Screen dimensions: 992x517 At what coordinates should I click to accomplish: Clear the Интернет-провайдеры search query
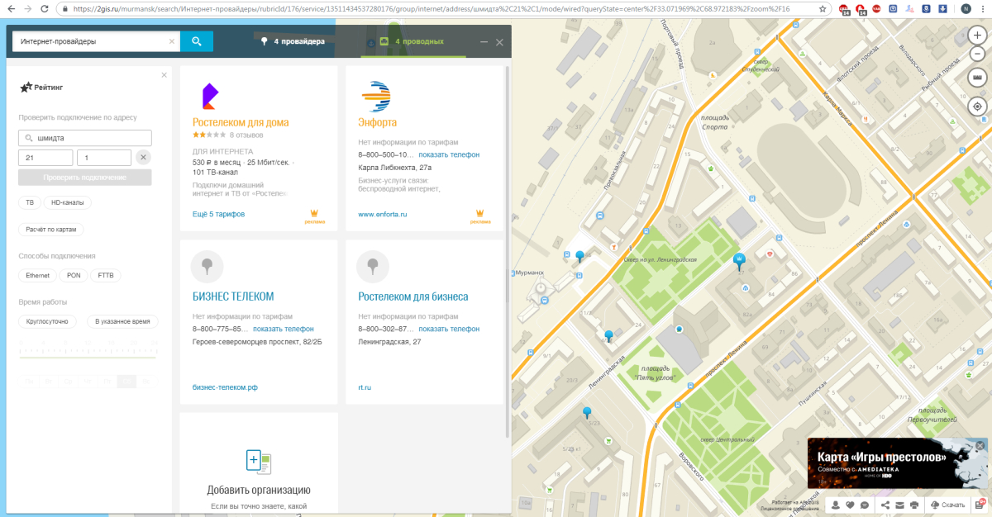172,41
